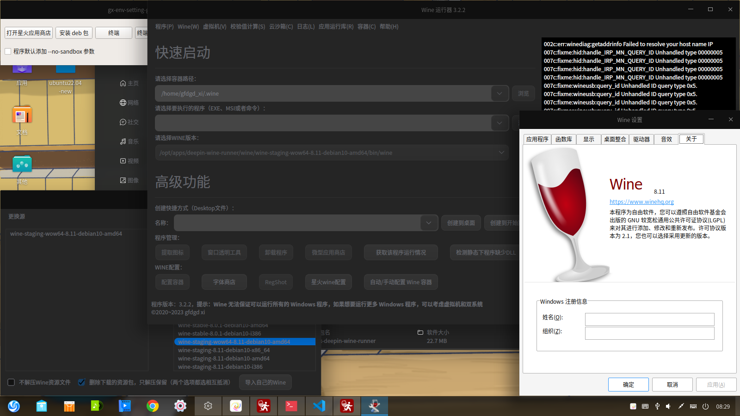Open the Wine(W) menu
The width and height of the screenshot is (740, 416).
[188, 26]
